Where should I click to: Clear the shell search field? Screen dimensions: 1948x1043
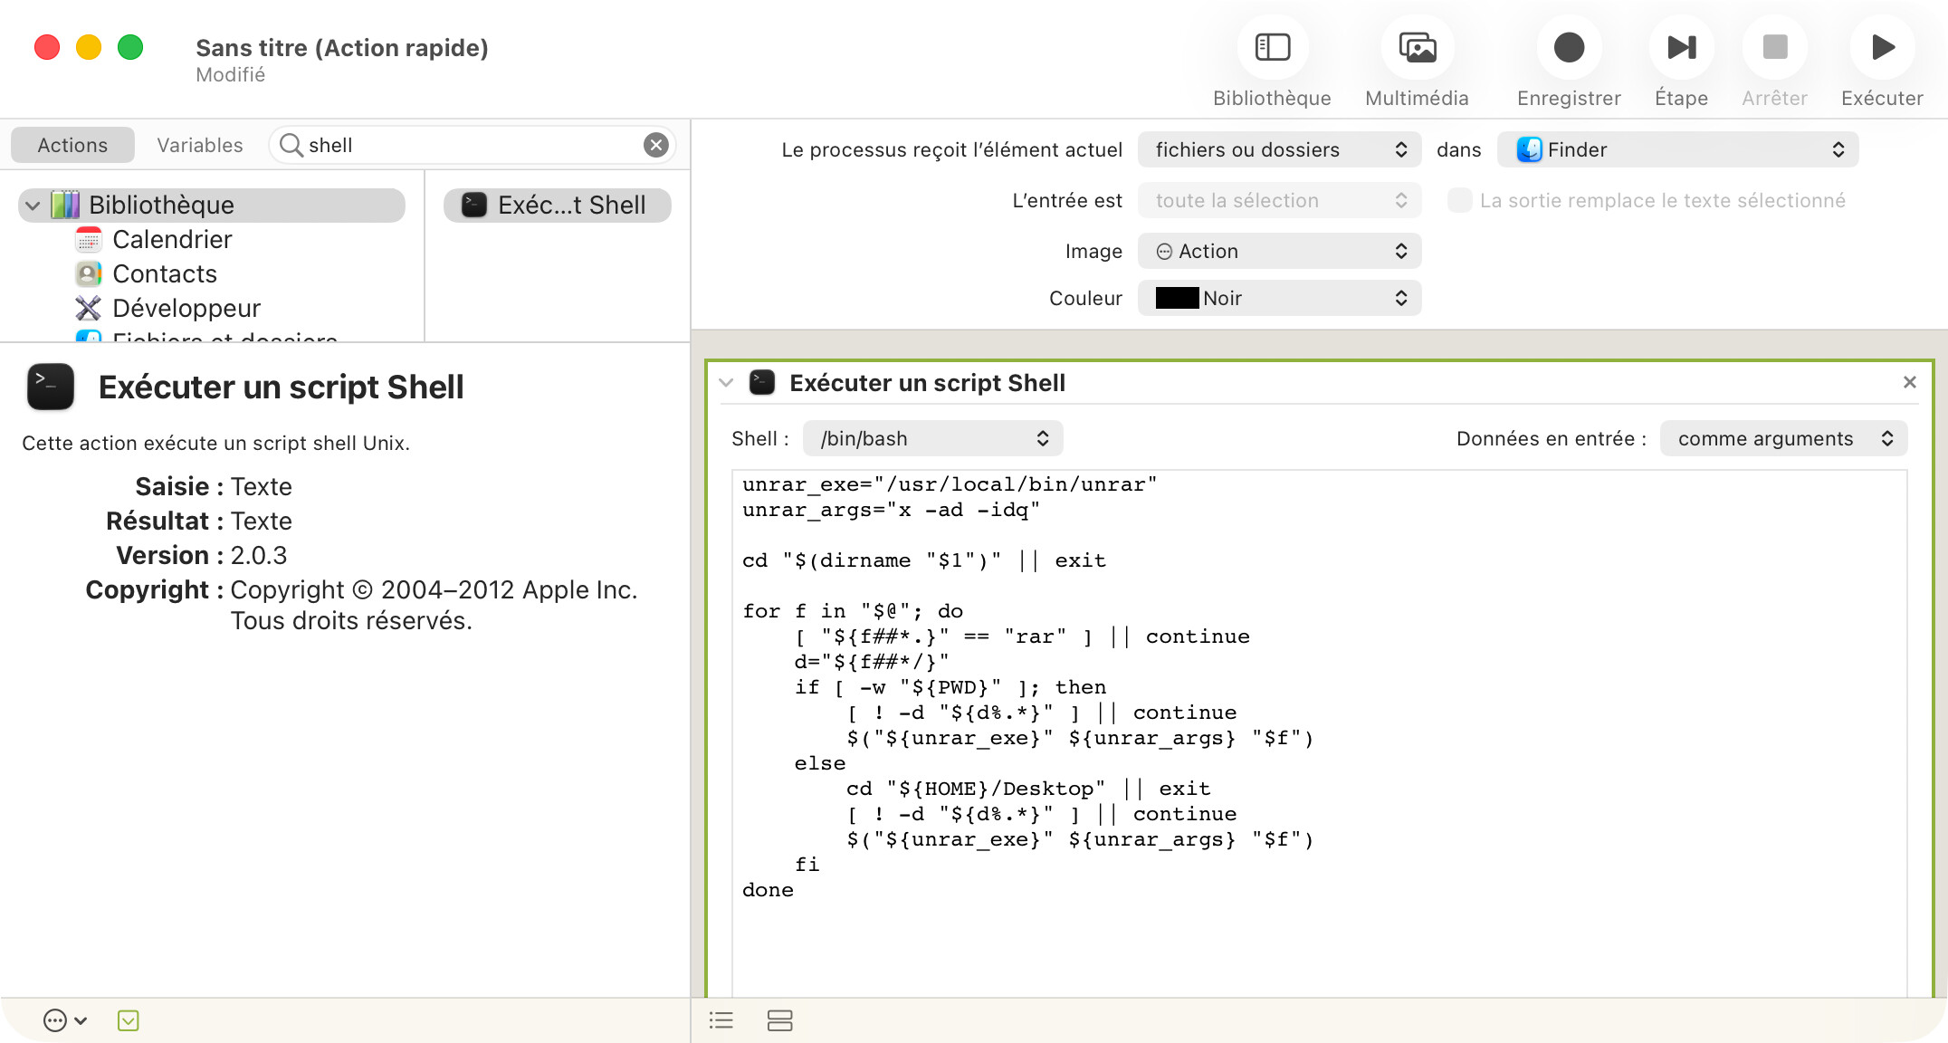656,145
